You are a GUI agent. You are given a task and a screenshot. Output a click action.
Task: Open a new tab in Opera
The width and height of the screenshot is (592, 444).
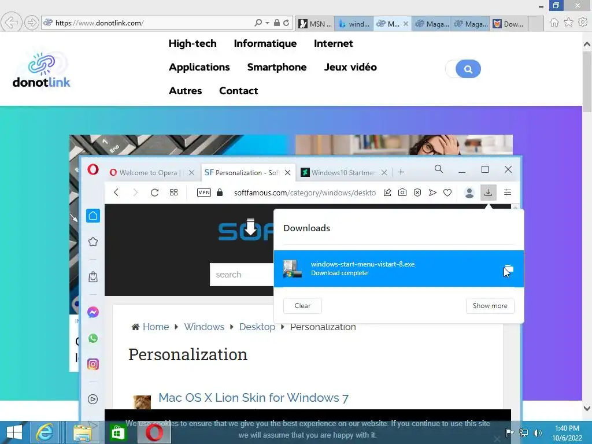[401, 172]
